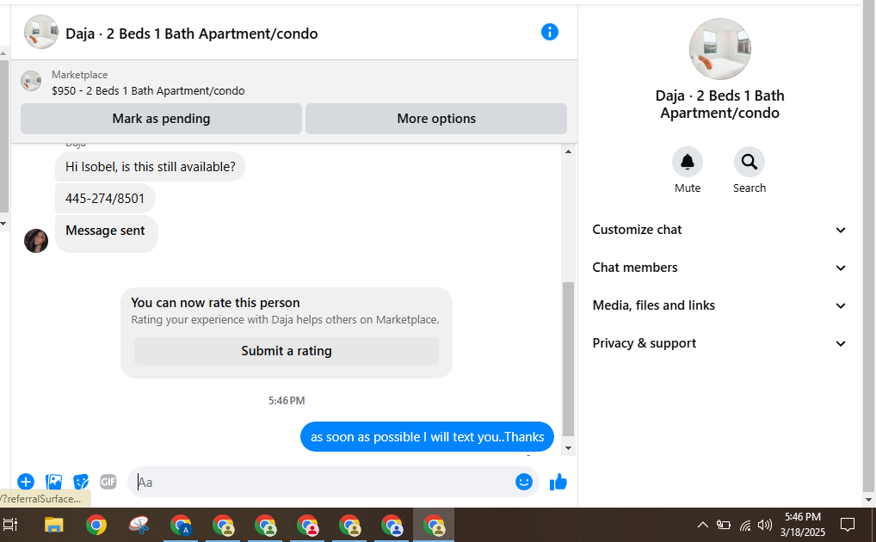The image size is (876, 542).
Task: Click the Mark as pending button
Action: tap(161, 119)
